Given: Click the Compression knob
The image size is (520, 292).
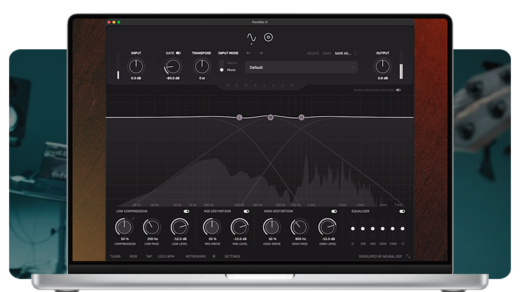Looking at the screenshot, I should [x=123, y=227].
